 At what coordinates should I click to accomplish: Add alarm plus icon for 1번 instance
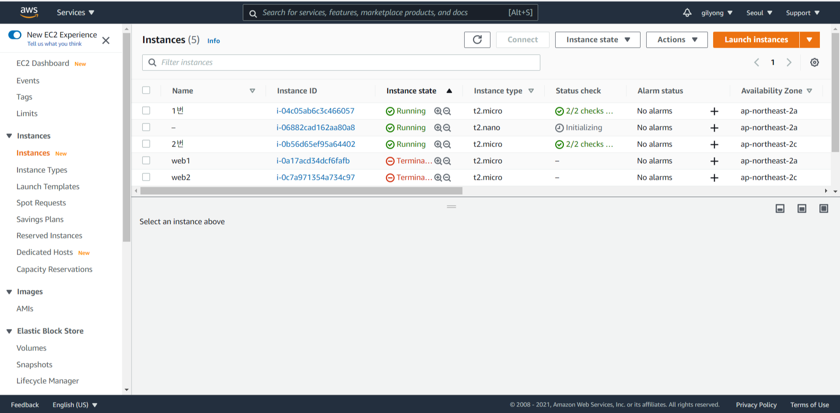pyautogui.click(x=714, y=111)
